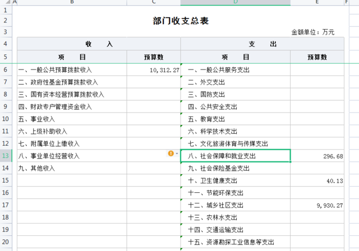Select the 十二、城乡社区支出 cell
Image resolution: width=359 pixels, height=251 pixels.
tap(235, 206)
